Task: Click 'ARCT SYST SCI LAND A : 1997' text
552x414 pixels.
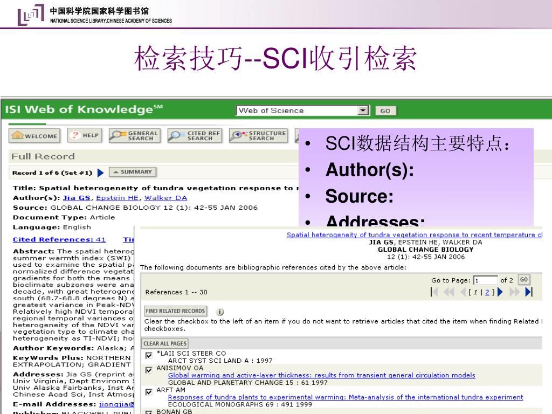Action: pos(220,361)
